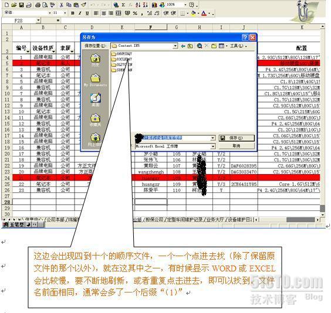This screenshot has width=331, height=313.
Task: Apply Percent style formatting
Action: tap(135, 13)
